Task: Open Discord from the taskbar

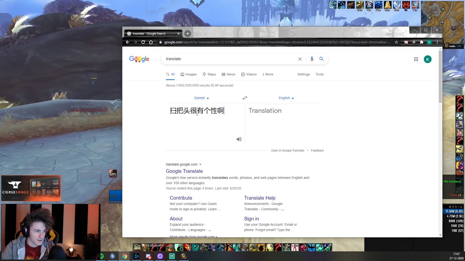Action: pyautogui.click(x=148, y=256)
